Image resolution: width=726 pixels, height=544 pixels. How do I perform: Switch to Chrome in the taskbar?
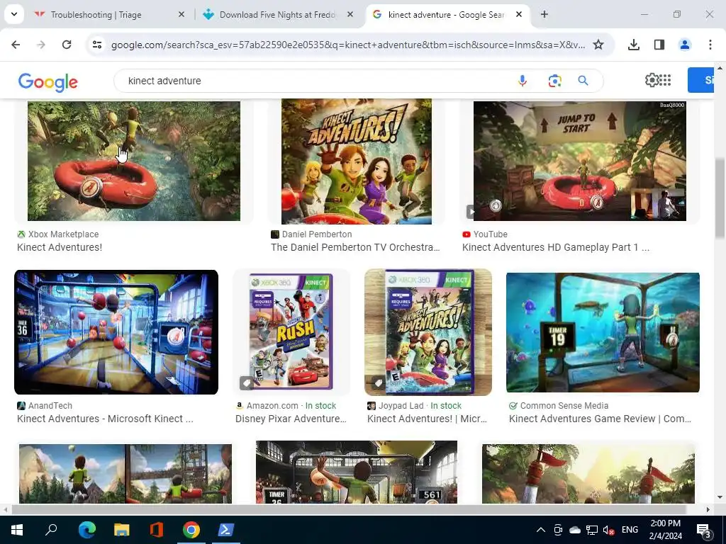click(x=191, y=530)
